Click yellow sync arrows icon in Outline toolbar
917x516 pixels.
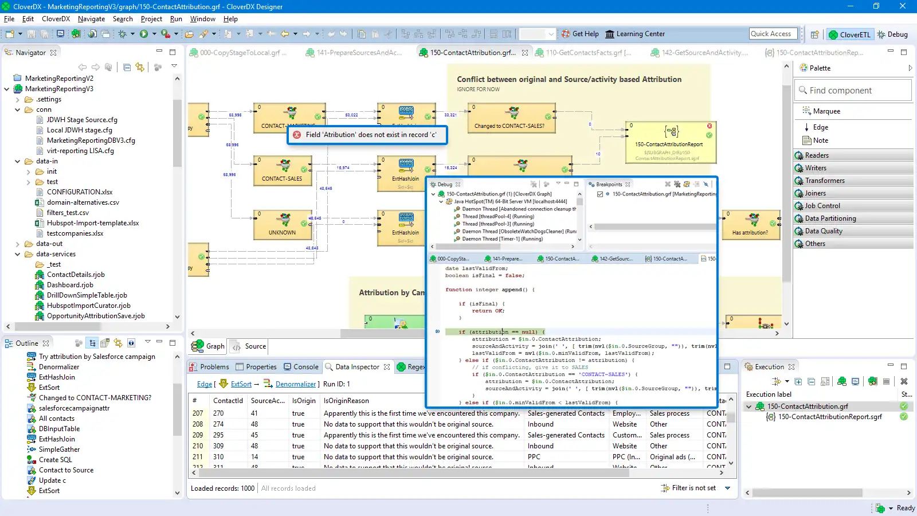118,343
